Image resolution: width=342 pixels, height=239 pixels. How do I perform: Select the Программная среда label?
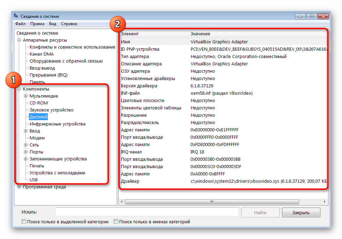coord(44,187)
